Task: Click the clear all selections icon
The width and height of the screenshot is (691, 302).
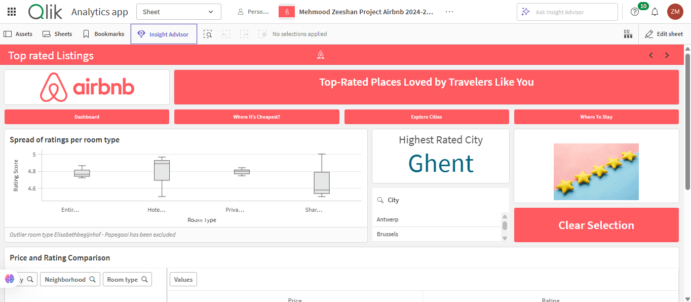Action: coord(262,34)
